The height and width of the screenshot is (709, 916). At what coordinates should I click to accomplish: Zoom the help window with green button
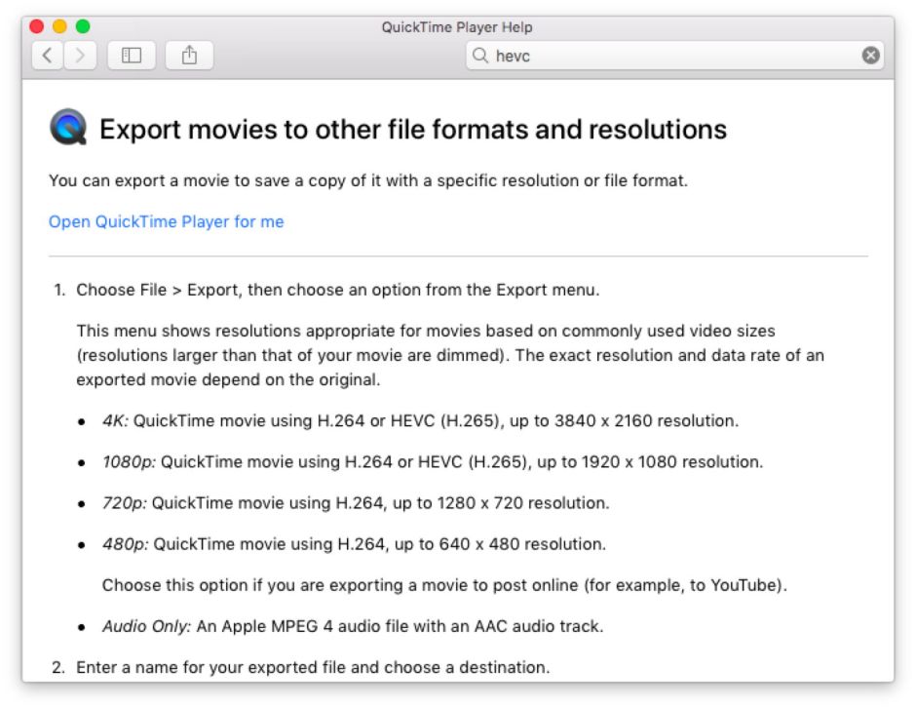click(x=83, y=26)
